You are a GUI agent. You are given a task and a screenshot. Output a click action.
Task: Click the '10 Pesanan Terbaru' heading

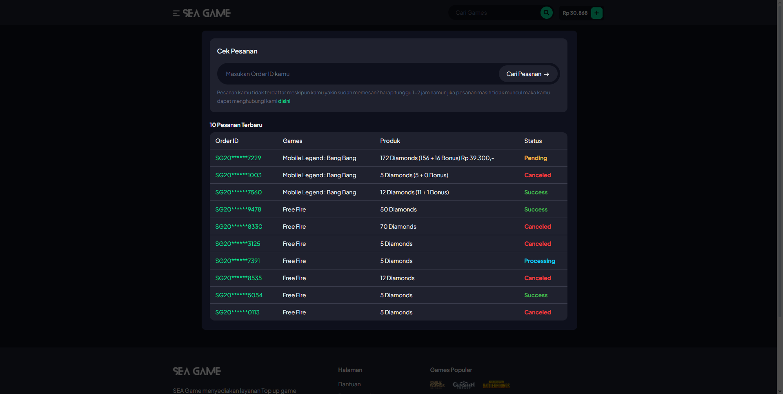pyautogui.click(x=236, y=125)
